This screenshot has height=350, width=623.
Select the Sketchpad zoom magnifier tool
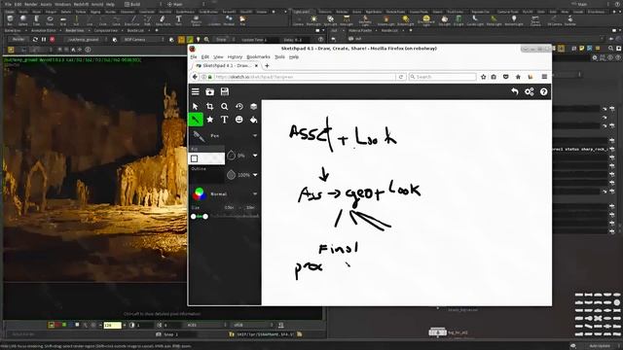pos(225,106)
